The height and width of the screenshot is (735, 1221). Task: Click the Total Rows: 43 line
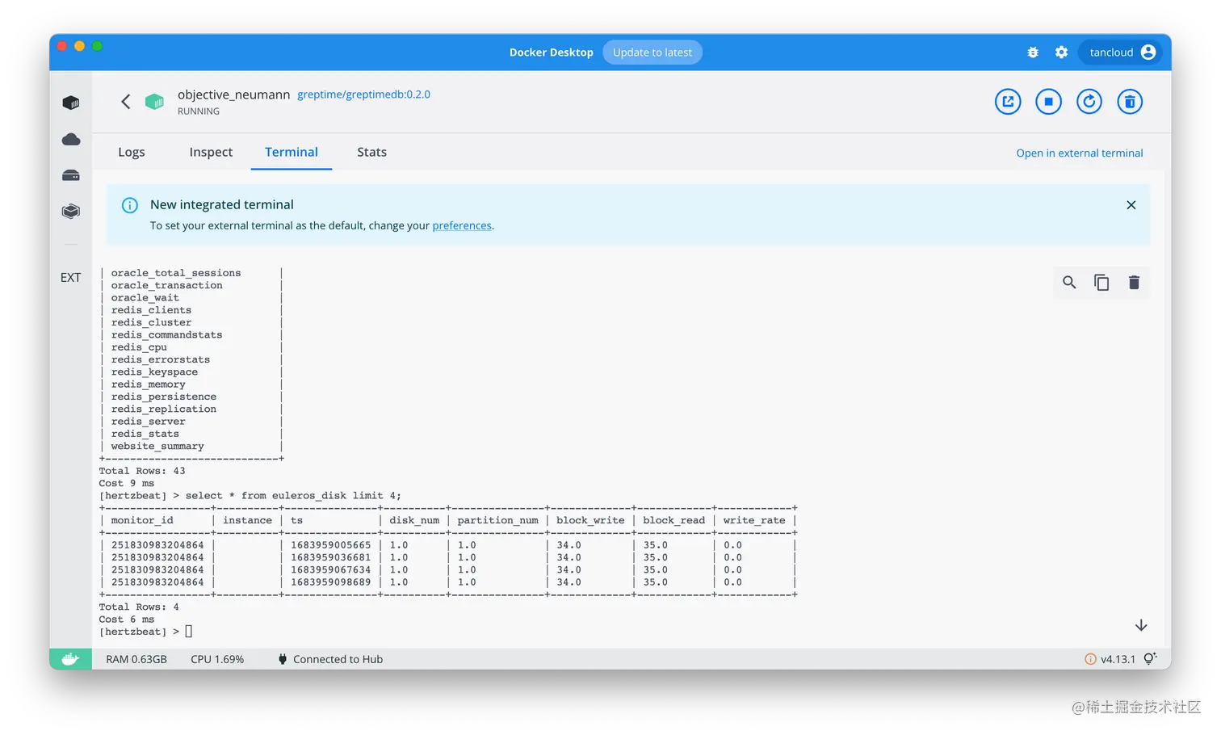[x=142, y=471]
